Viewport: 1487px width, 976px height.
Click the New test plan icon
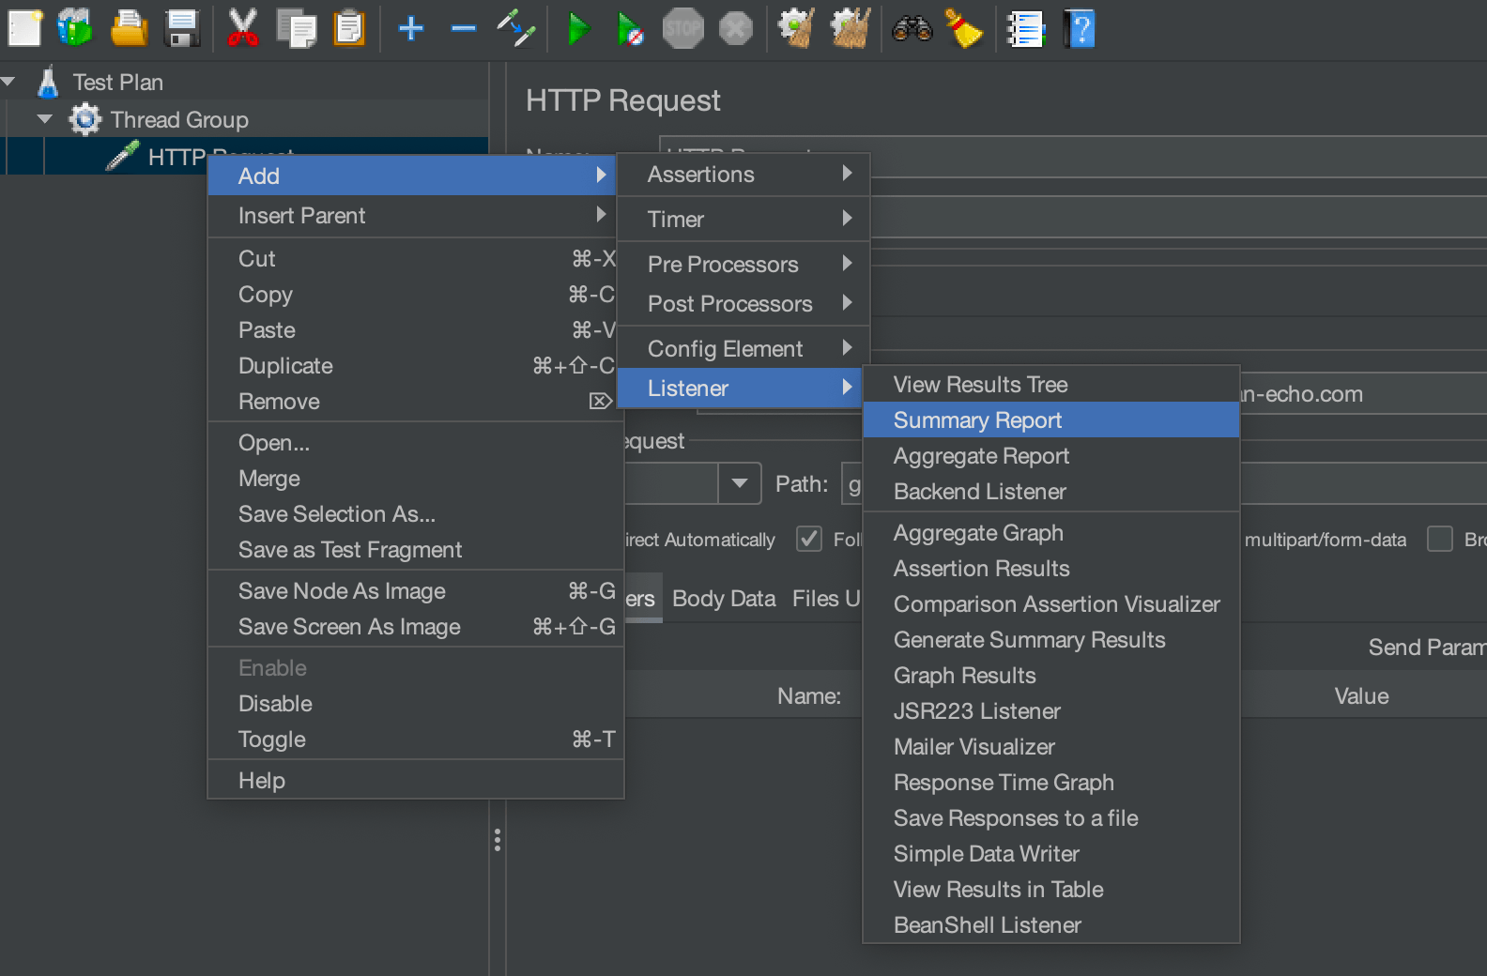pyautogui.click(x=25, y=28)
